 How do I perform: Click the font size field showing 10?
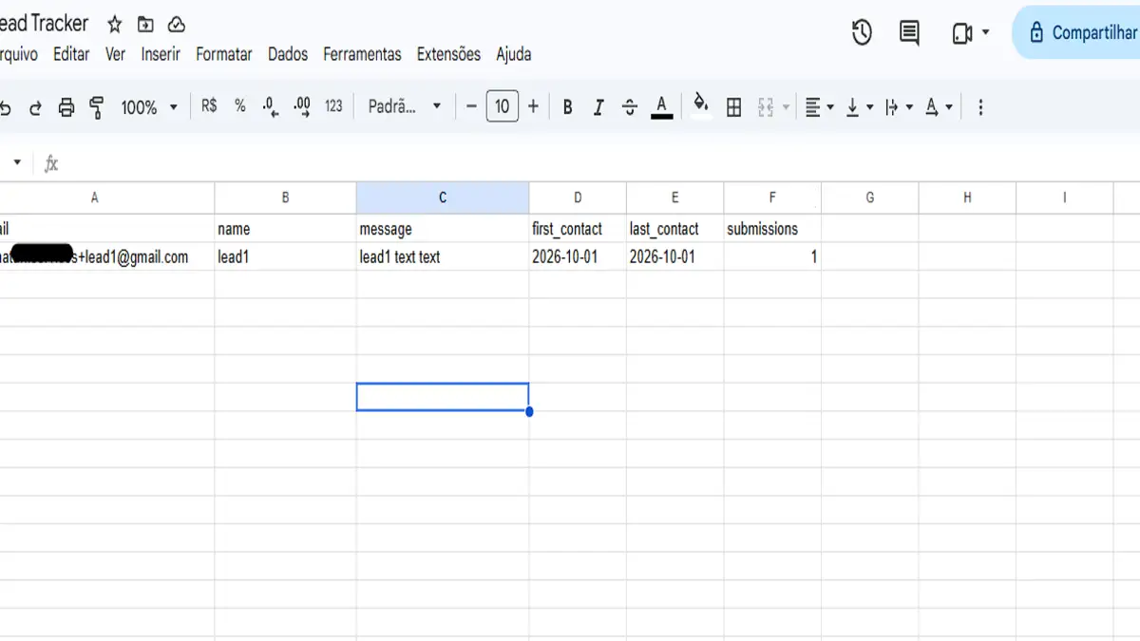[503, 106]
